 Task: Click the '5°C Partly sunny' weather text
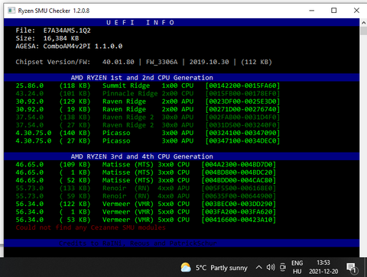pyautogui.click(x=222, y=268)
